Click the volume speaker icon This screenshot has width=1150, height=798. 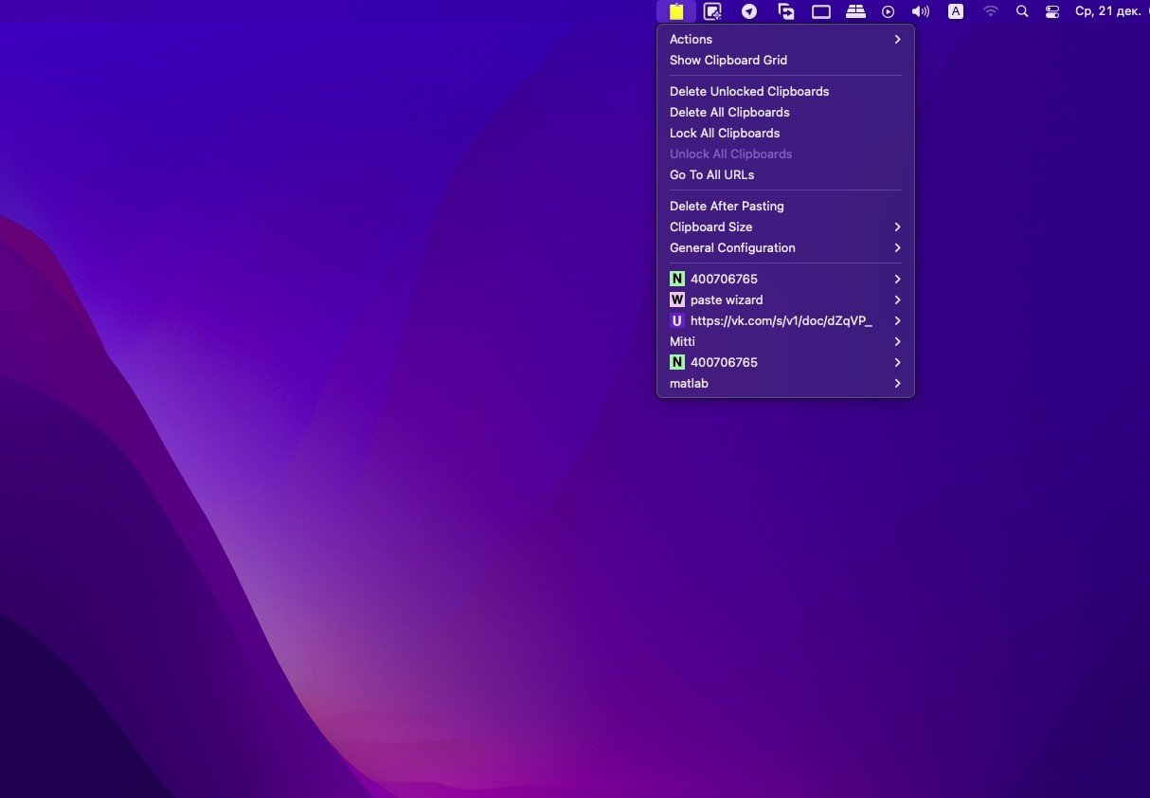920,11
